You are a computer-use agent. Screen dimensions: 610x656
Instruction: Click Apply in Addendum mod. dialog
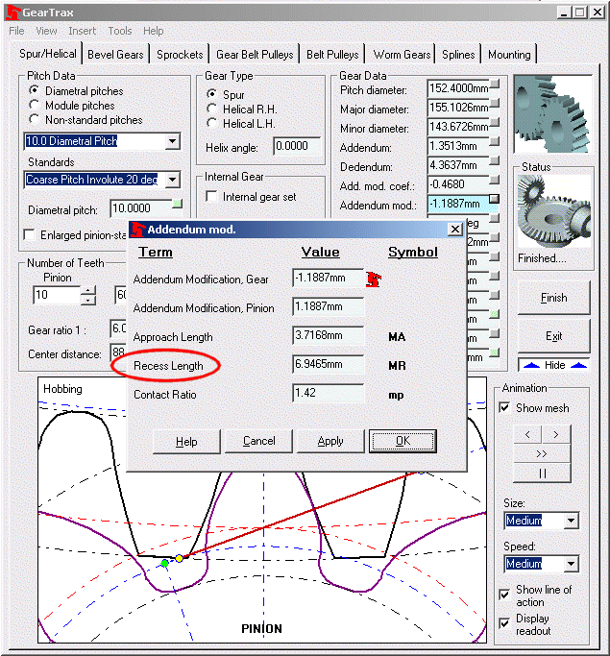pos(330,441)
